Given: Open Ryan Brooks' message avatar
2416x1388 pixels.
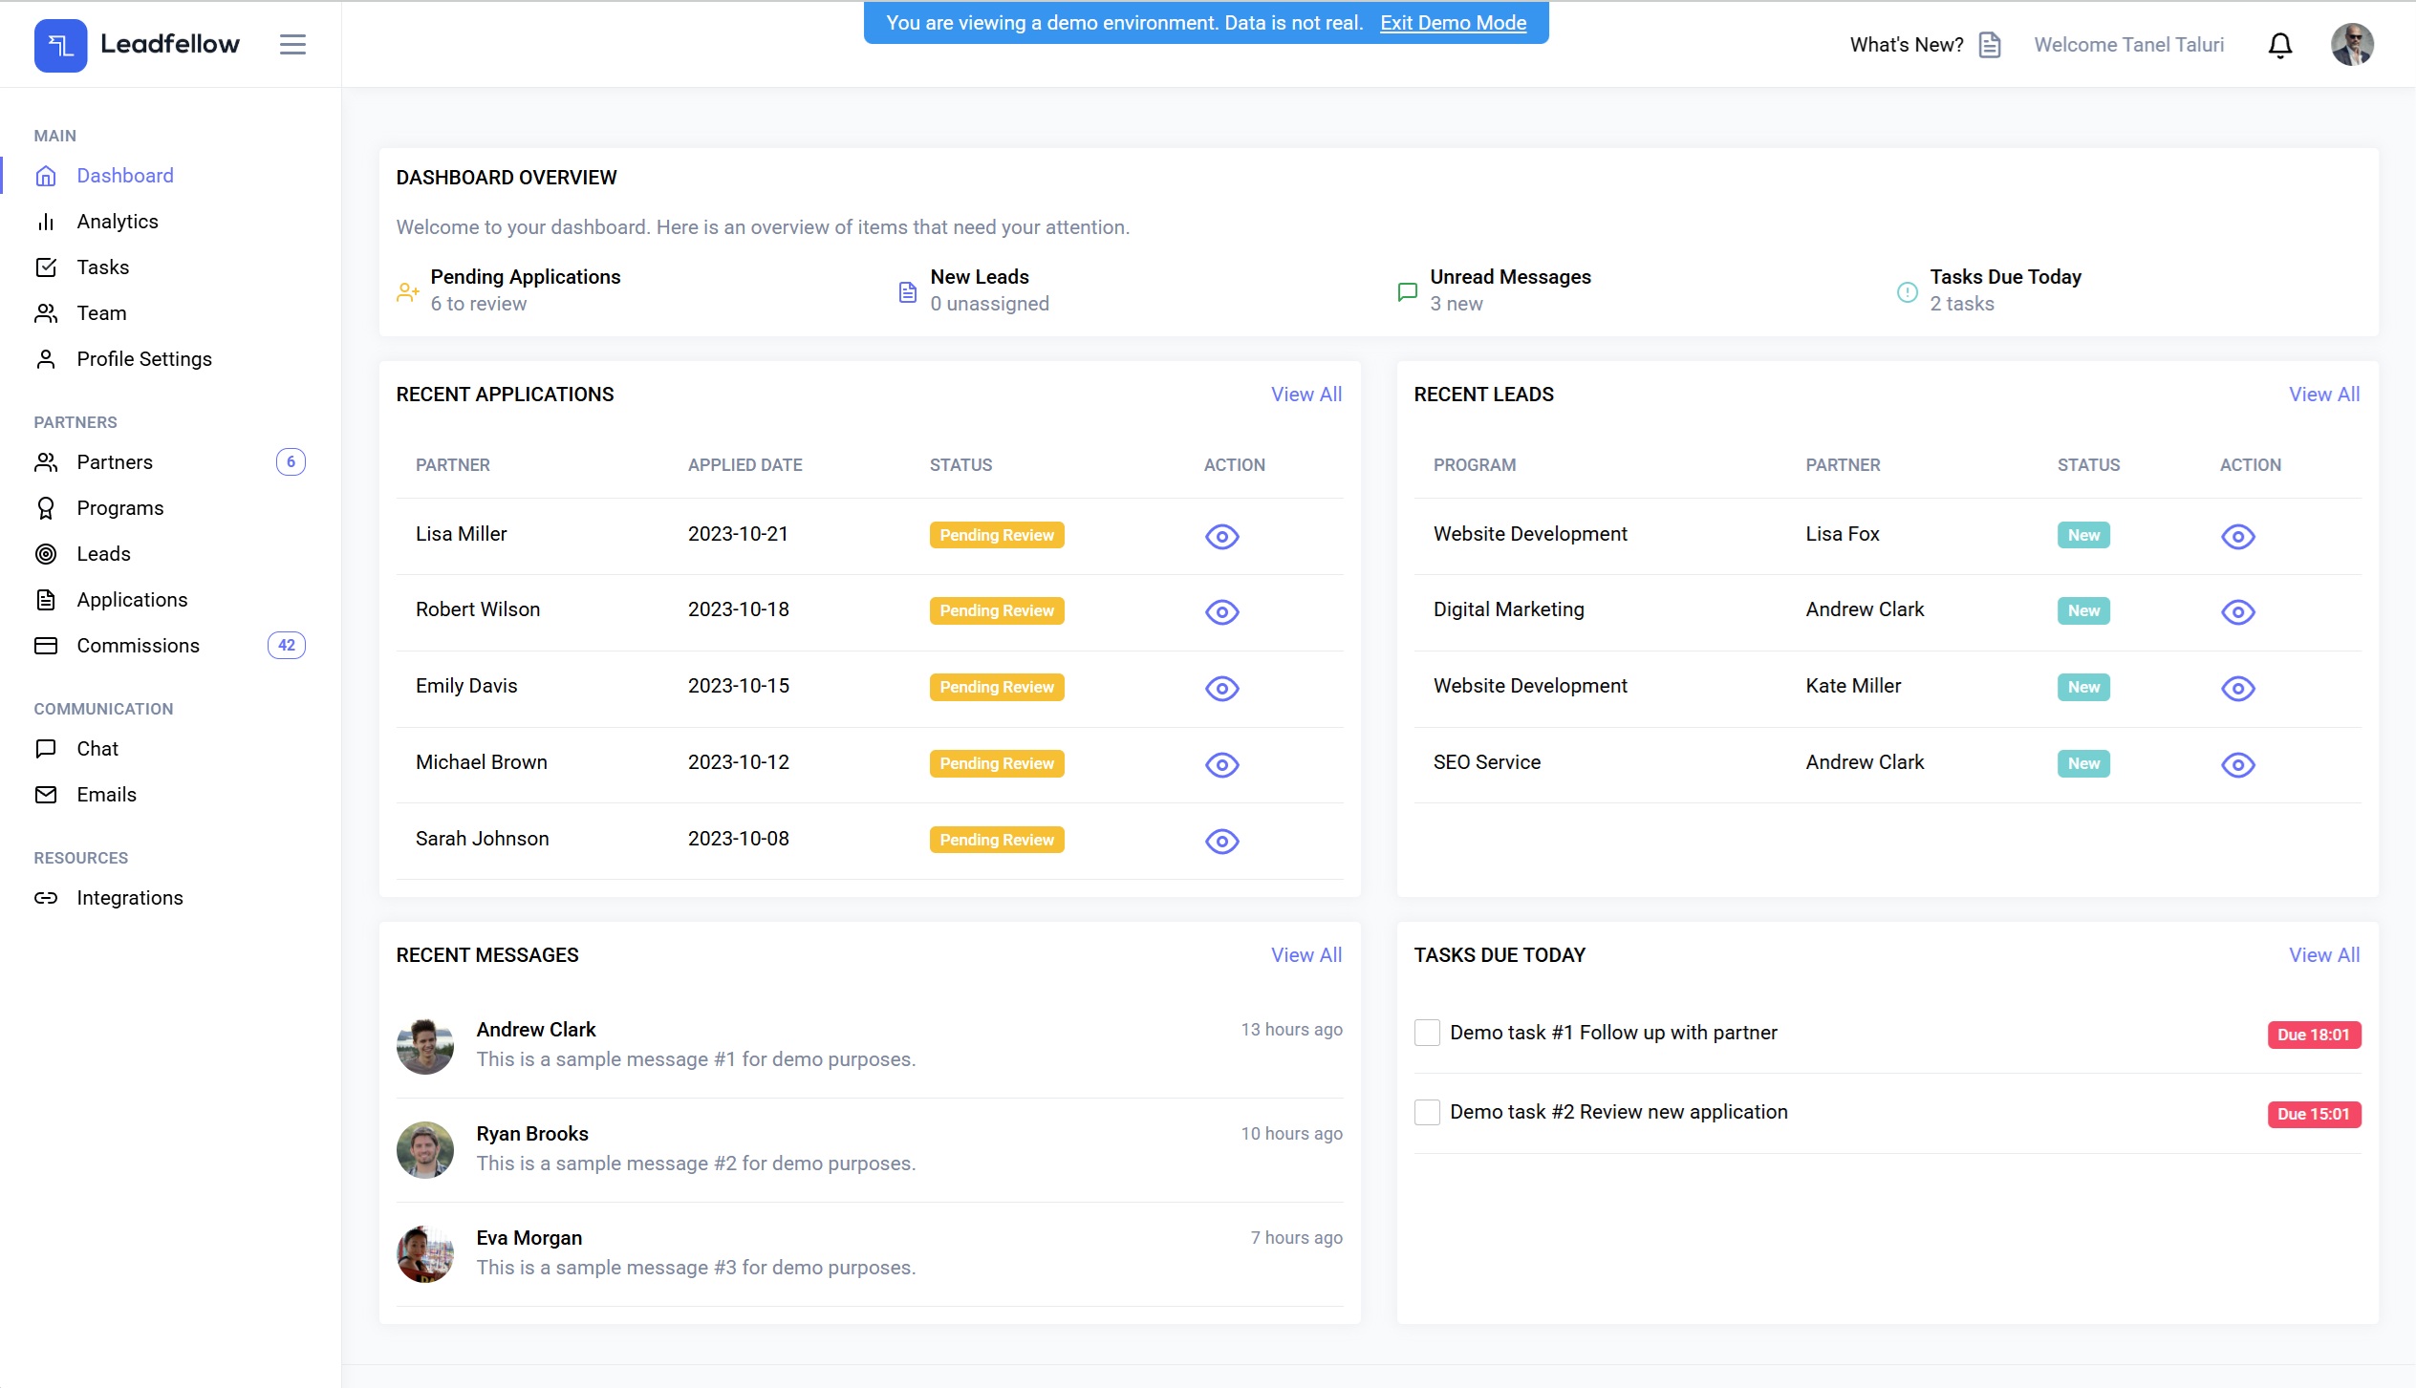Looking at the screenshot, I should pos(425,1149).
